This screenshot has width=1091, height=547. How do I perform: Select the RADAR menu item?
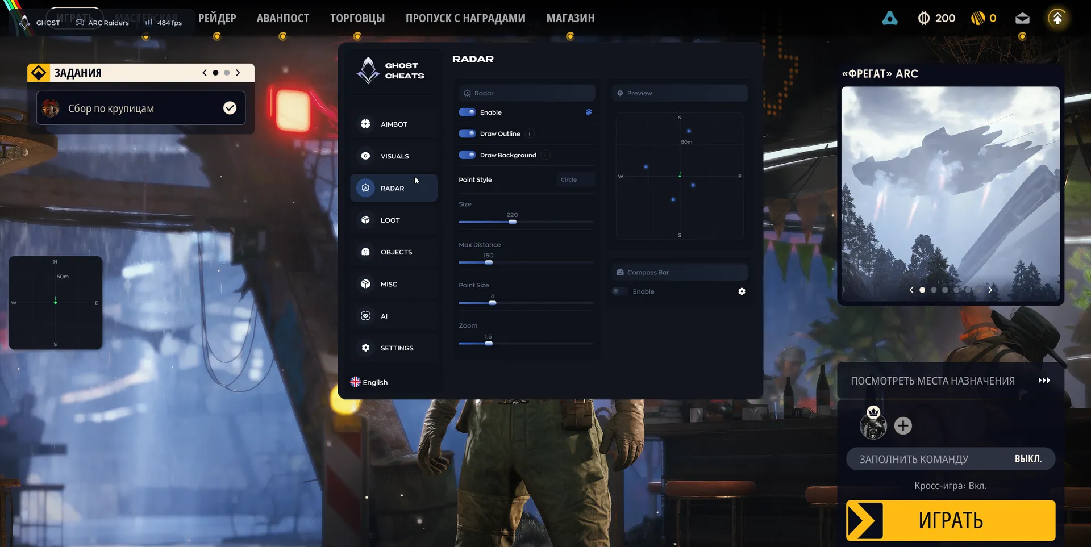[393, 188]
